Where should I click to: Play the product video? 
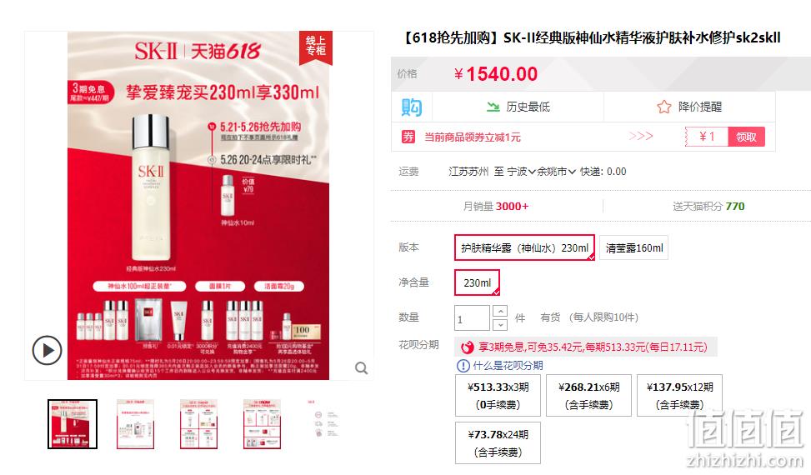47,351
